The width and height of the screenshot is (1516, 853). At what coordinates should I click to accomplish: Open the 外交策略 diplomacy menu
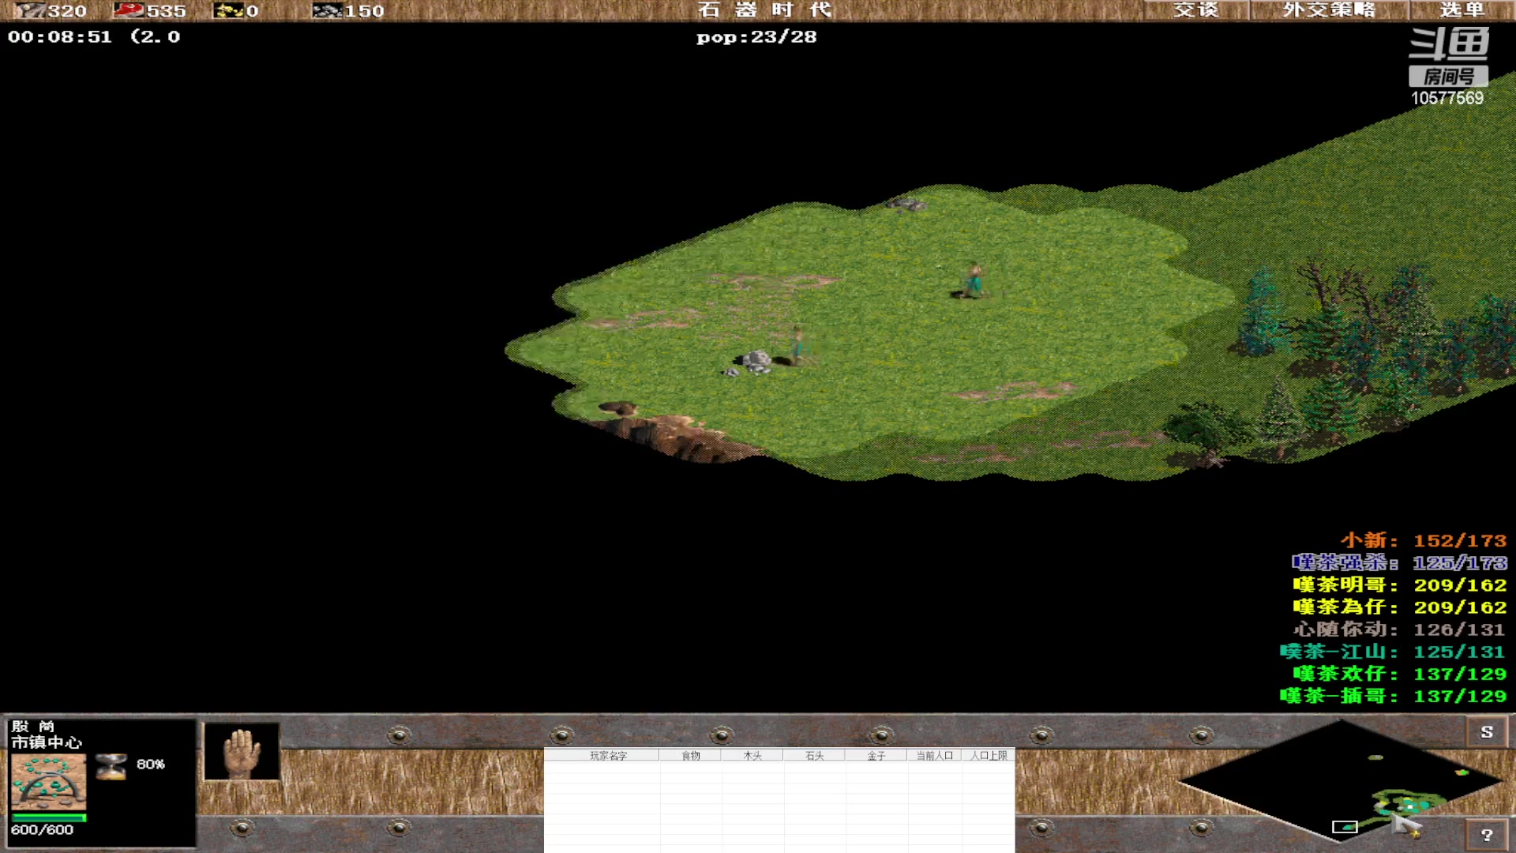[1330, 9]
